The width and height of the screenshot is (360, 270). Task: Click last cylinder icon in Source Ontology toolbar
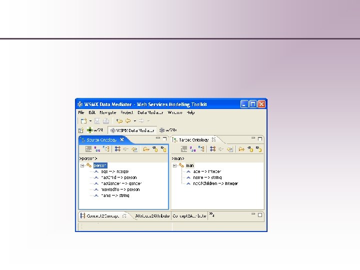pos(163,149)
